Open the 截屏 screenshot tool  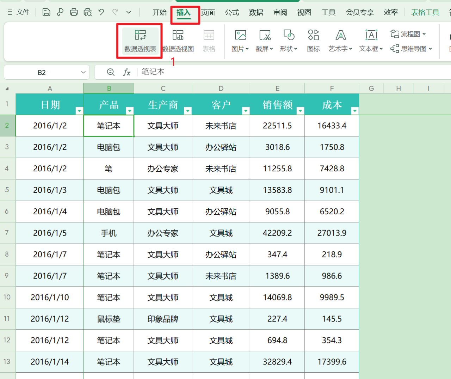265,41
